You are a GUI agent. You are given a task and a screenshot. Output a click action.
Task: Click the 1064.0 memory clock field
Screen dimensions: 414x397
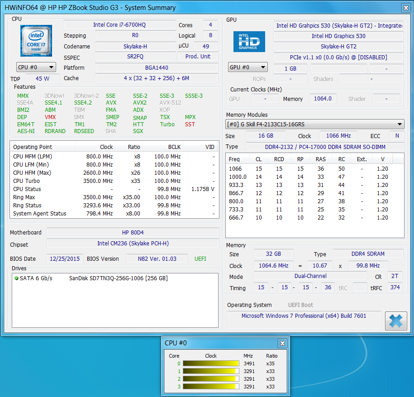[x=323, y=99]
